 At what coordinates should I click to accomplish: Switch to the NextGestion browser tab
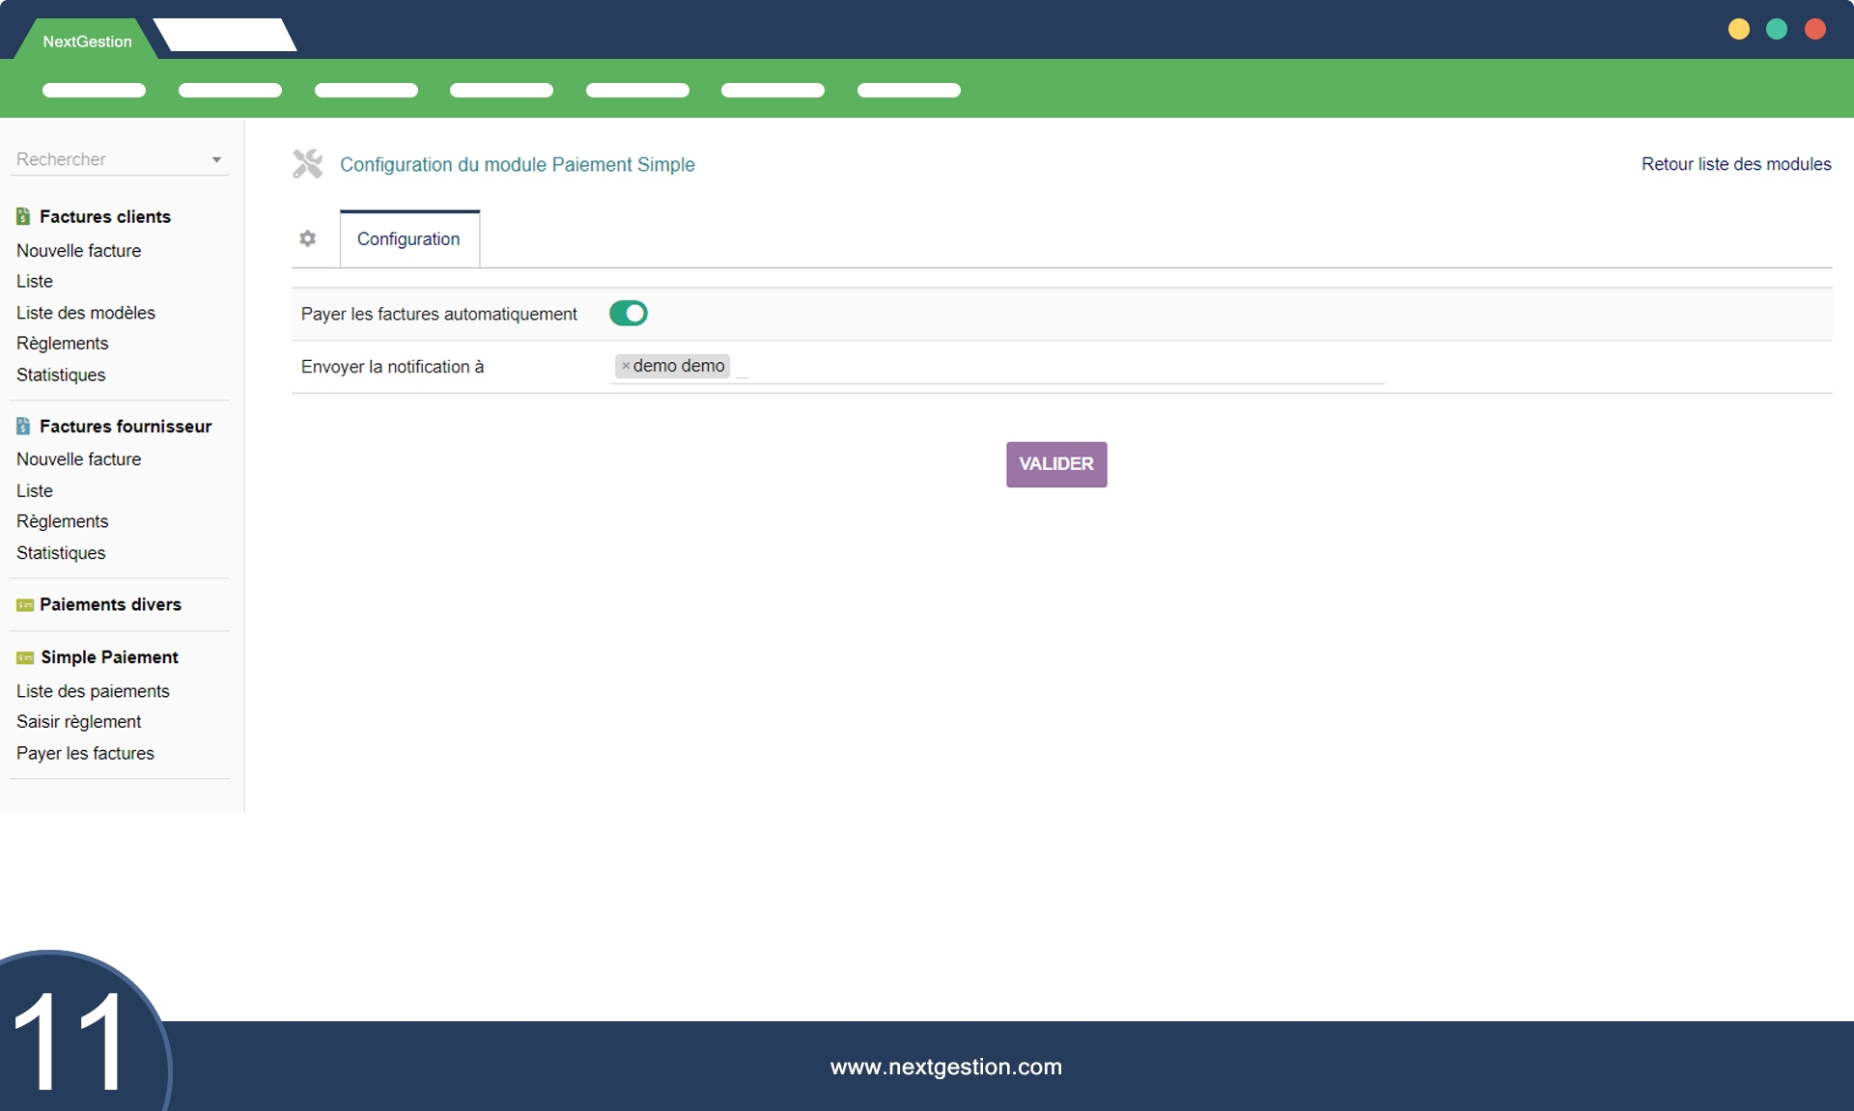(87, 42)
